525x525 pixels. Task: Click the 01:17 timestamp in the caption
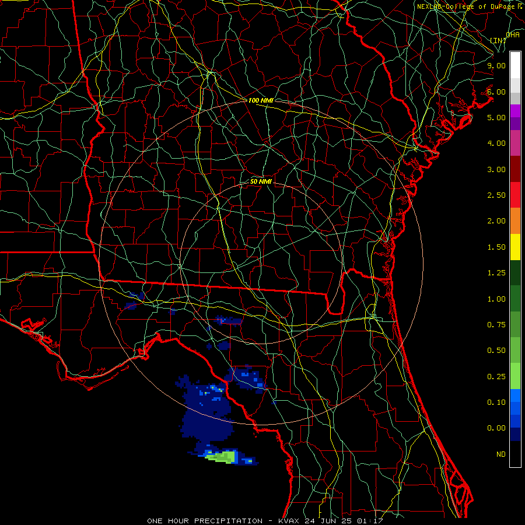(369, 521)
